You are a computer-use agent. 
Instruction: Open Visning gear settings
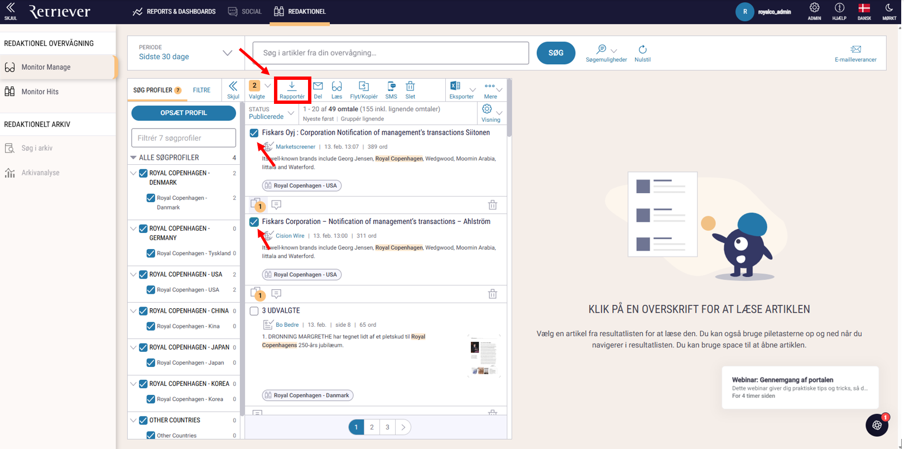(487, 109)
